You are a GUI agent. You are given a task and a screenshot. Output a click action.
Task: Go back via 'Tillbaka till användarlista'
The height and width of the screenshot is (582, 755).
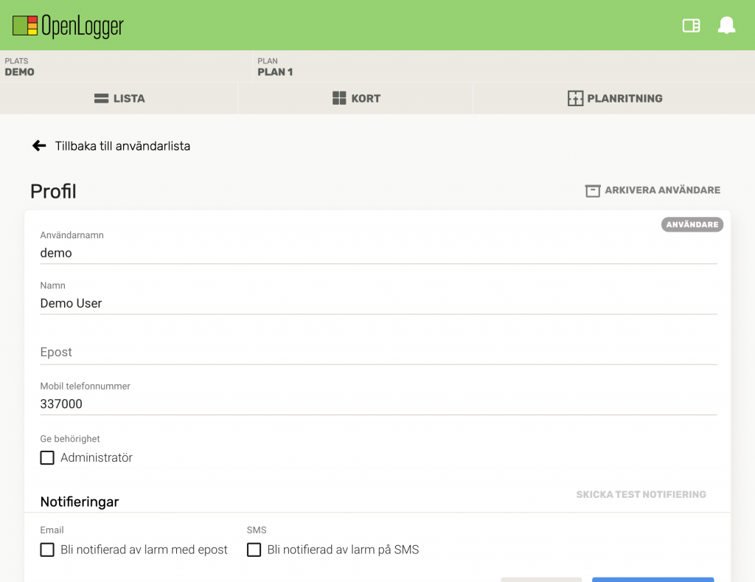coord(122,146)
